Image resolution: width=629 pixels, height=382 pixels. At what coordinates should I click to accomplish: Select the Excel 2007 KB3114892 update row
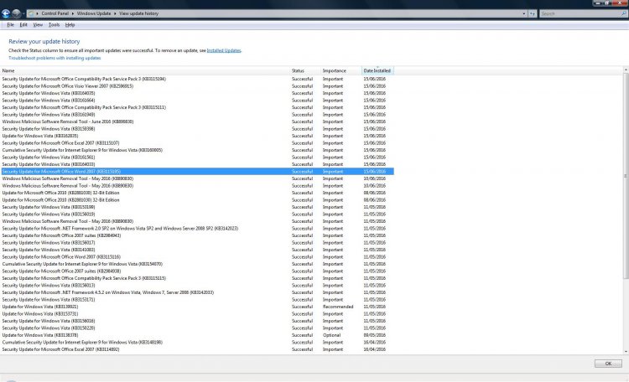click(x=197, y=349)
